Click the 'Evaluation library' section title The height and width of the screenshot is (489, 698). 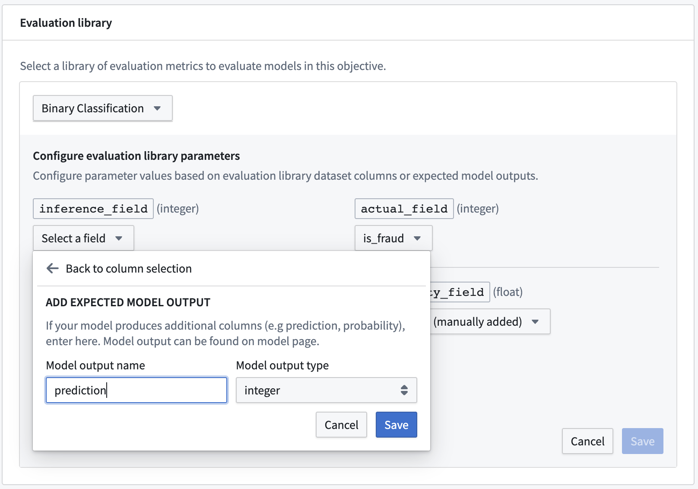(x=66, y=23)
